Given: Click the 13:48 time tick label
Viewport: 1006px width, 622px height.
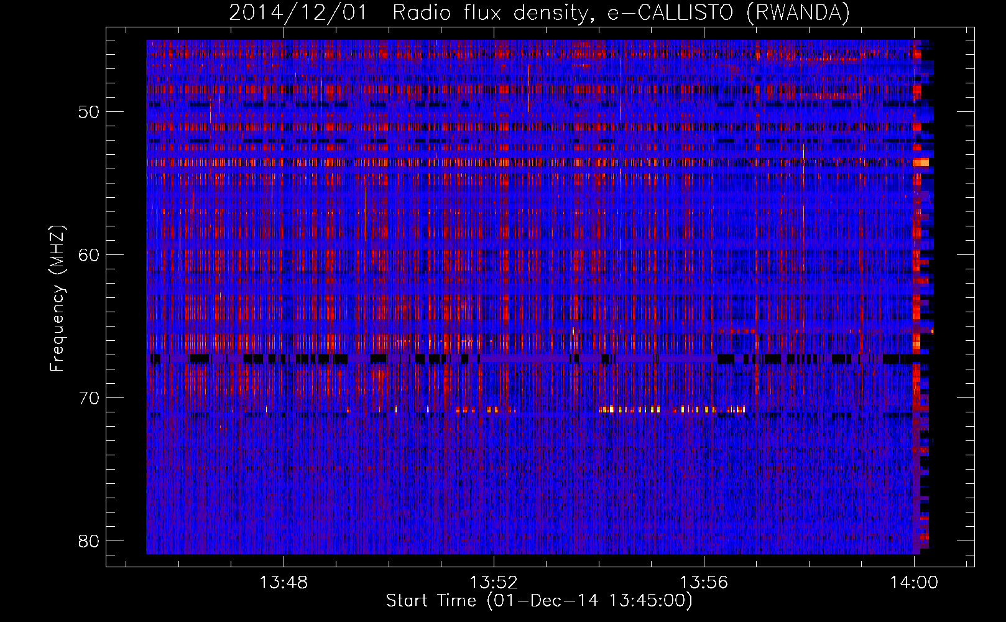Looking at the screenshot, I should pos(284,583).
